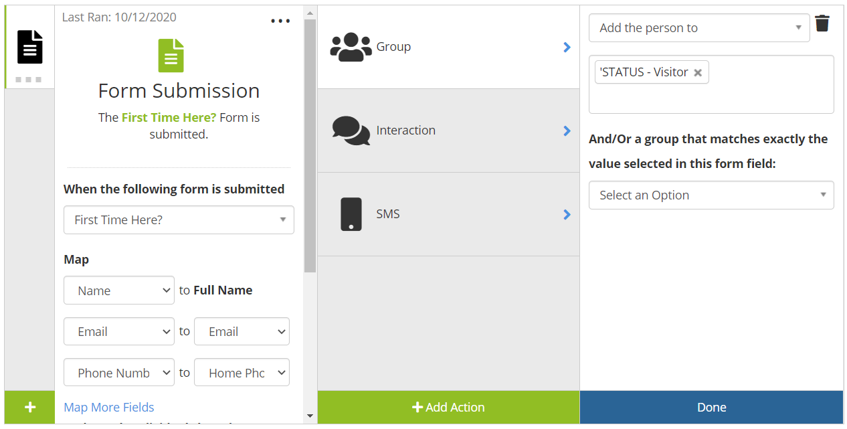Click the green plus button at bottom left
This screenshot has height=429, width=847.
click(29, 407)
